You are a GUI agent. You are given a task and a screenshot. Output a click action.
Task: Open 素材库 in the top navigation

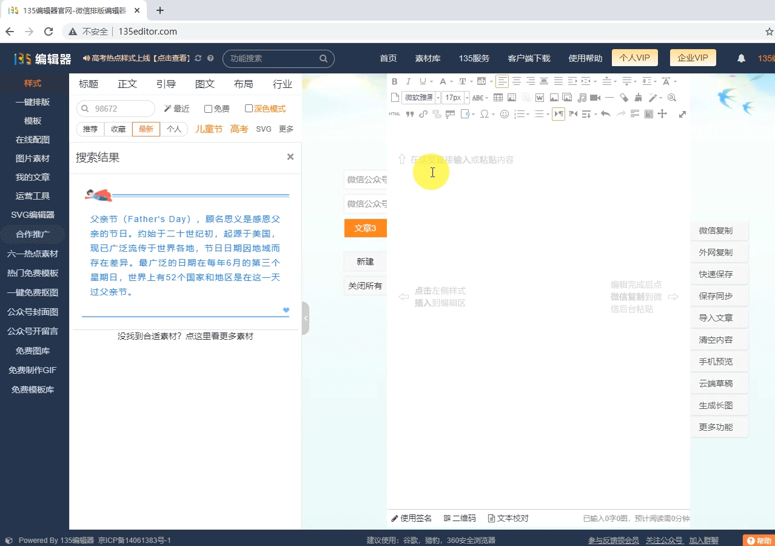pos(428,58)
